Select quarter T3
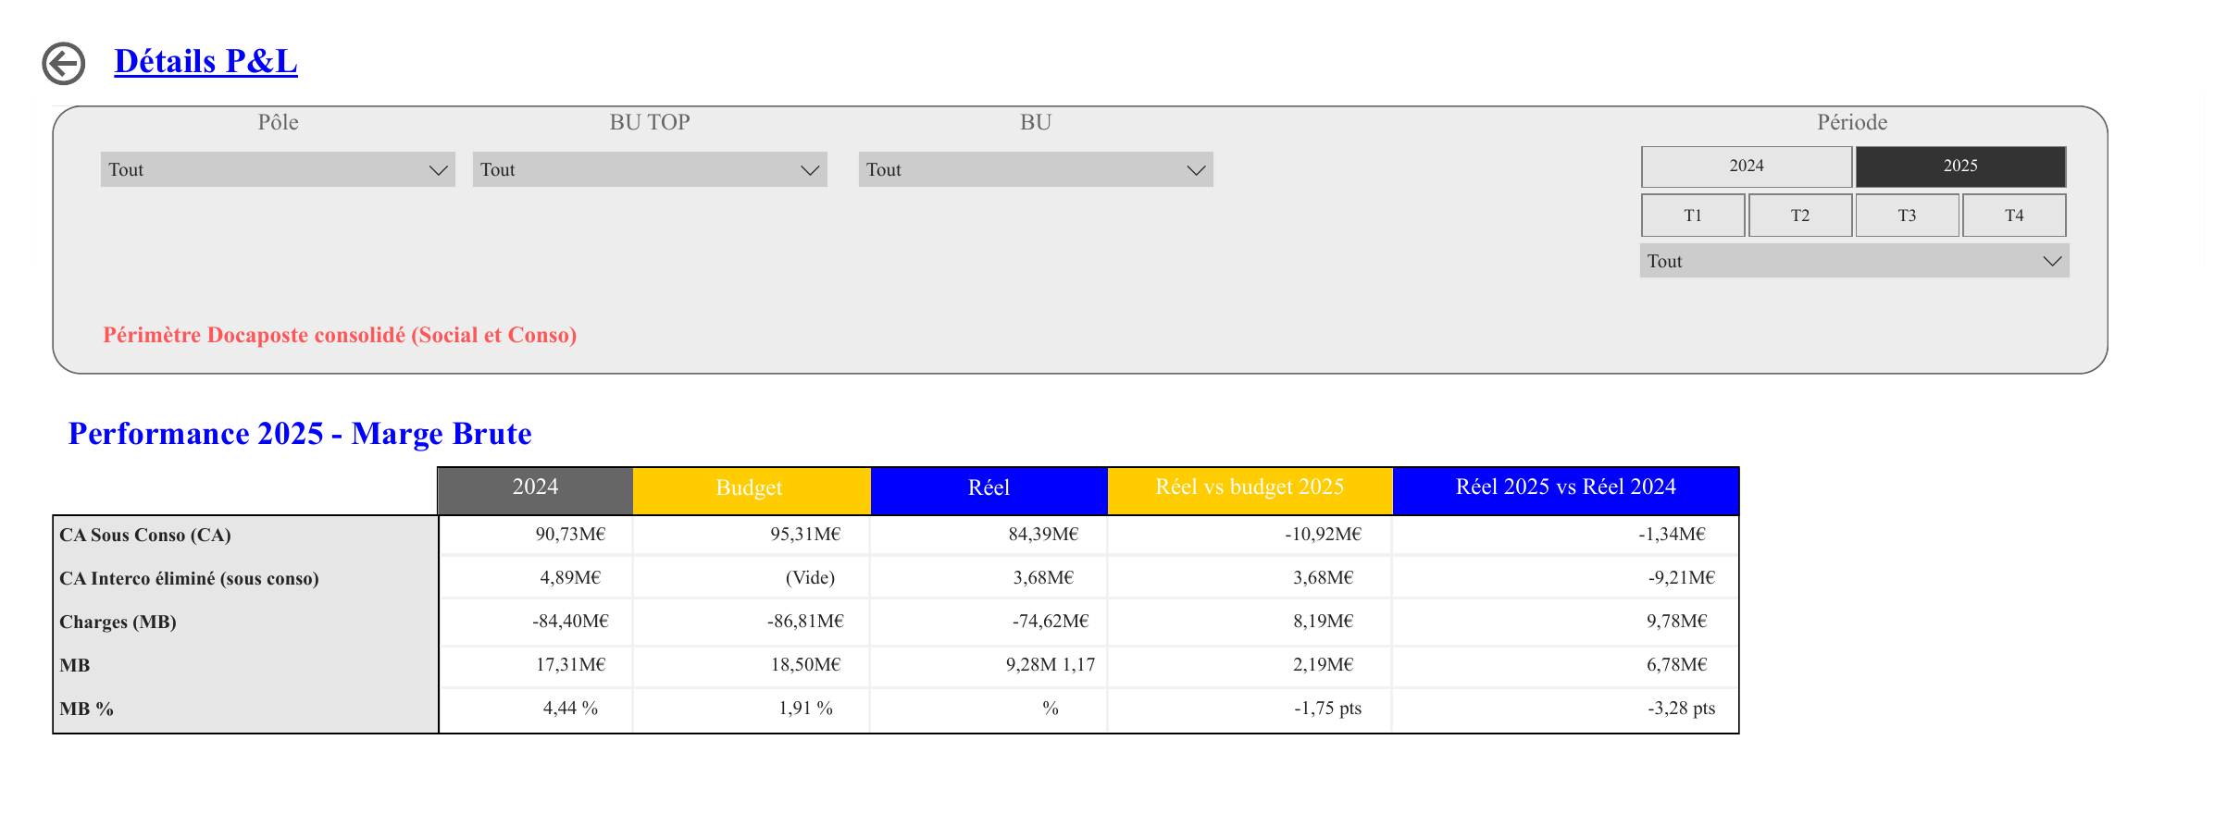Image resolution: width=2239 pixels, height=814 pixels. tap(1908, 216)
